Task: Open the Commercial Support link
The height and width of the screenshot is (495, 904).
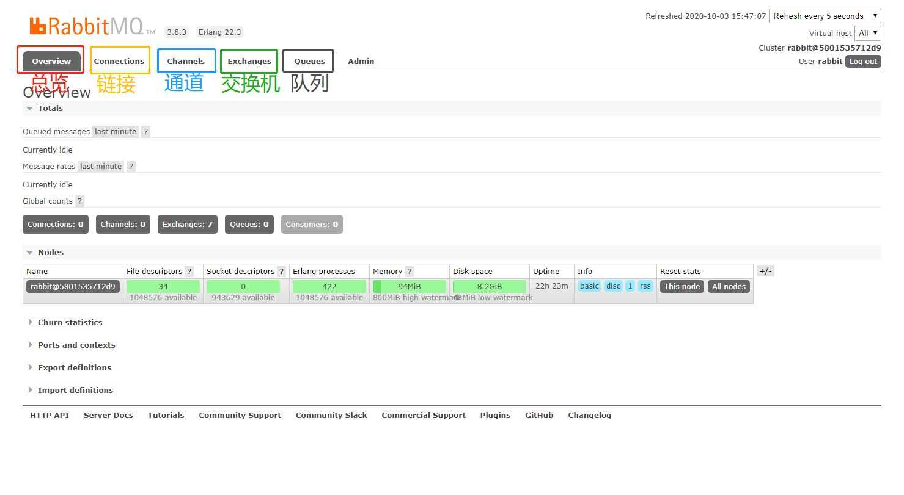Action: click(424, 416)
